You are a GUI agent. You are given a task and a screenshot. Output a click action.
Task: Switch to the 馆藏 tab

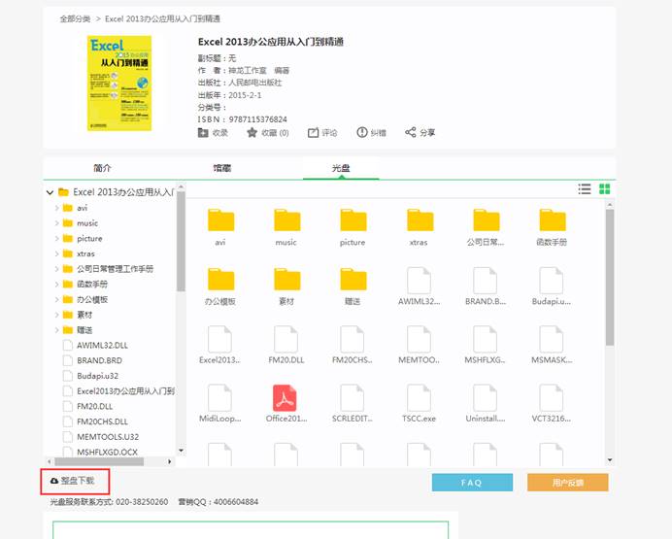click(x=222, y=168)
